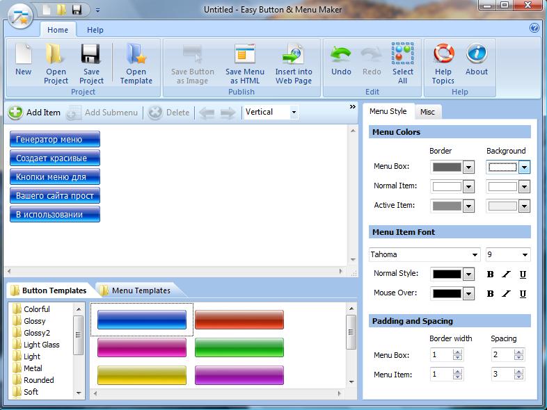Click the application orb button
547x410 pixels.
[21, 16]
